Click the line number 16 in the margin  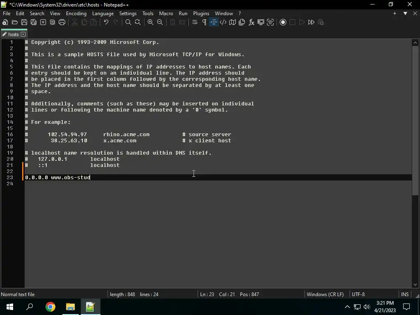[x=10, y=134]
